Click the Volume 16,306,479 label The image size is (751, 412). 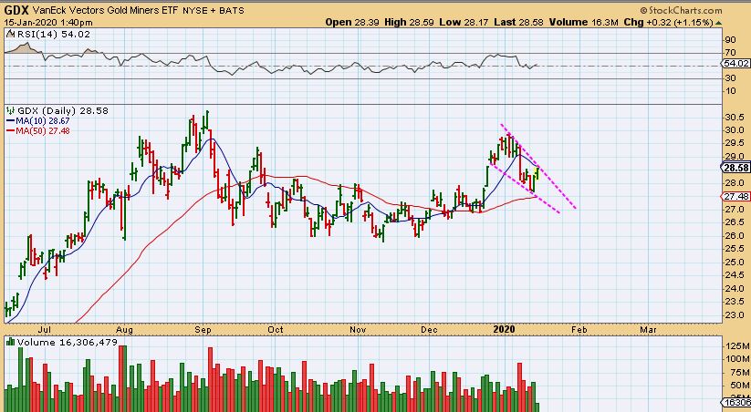(x=67, y=342)
